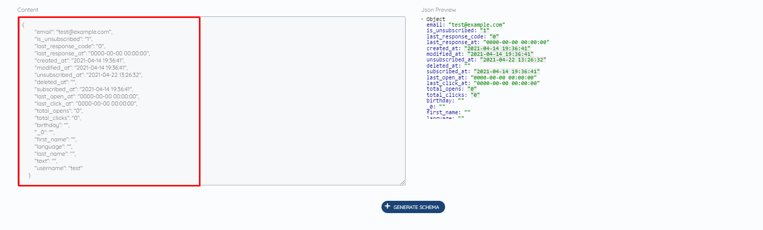
Task: Click the "modified_at" line in Content editor
Action: 81,68
